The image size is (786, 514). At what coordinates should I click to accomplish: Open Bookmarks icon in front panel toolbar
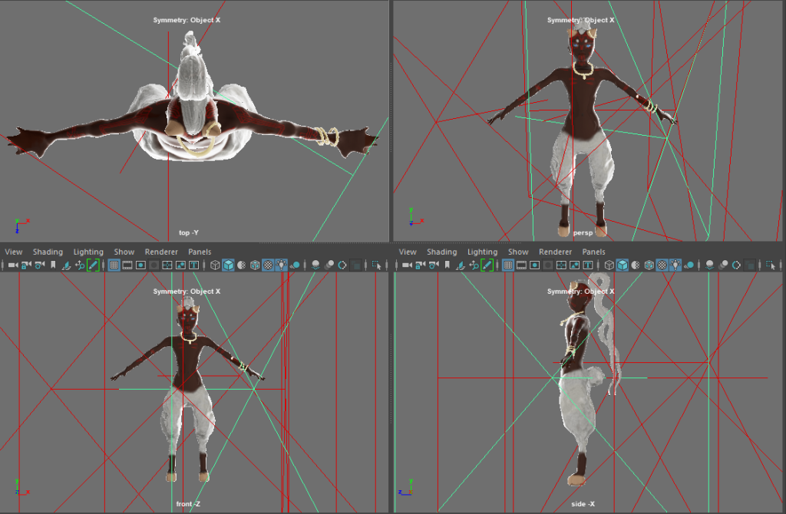point(53,265)
